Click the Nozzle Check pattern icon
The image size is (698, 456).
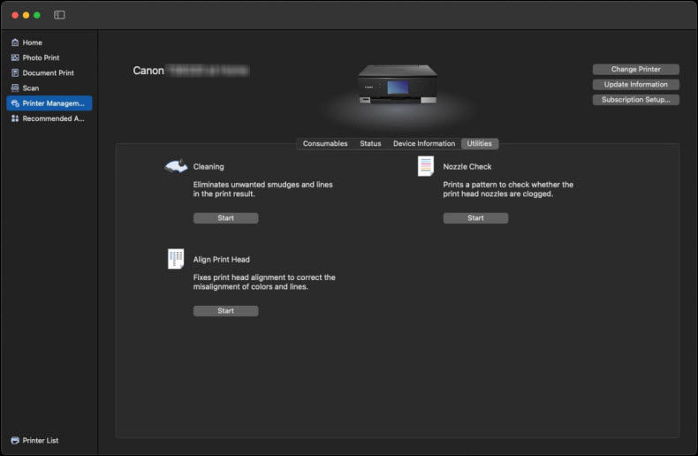pyautogui.click(x=426, y=166)
